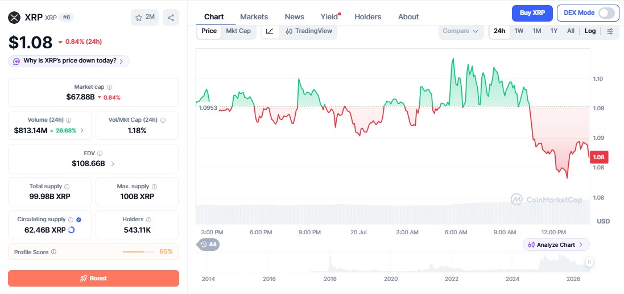Expand FDV details chevron
Image resolution: width=624 pixels, height=294 pixels.
[112, 164]
